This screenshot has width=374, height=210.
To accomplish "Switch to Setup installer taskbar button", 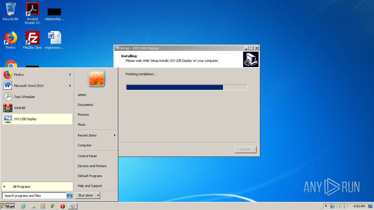I will coord(72,206).
